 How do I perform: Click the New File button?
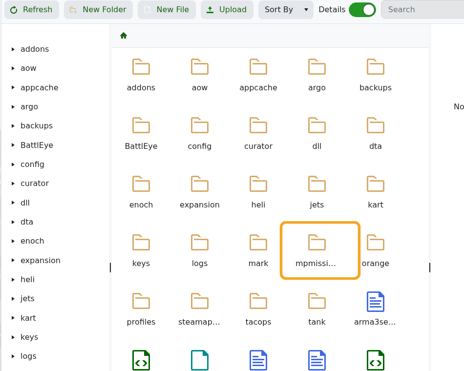[x=167, y=10]
